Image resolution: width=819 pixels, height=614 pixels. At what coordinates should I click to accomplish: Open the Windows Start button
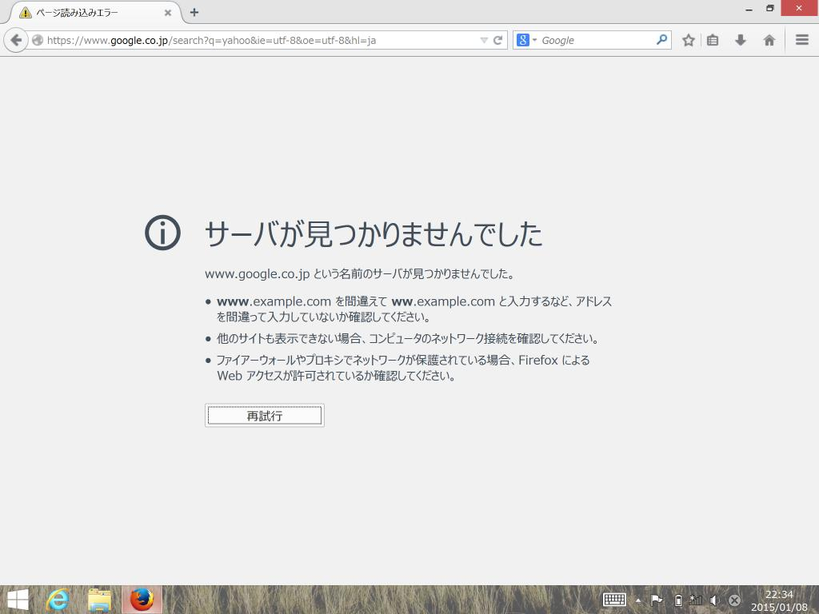click(18, 600)
